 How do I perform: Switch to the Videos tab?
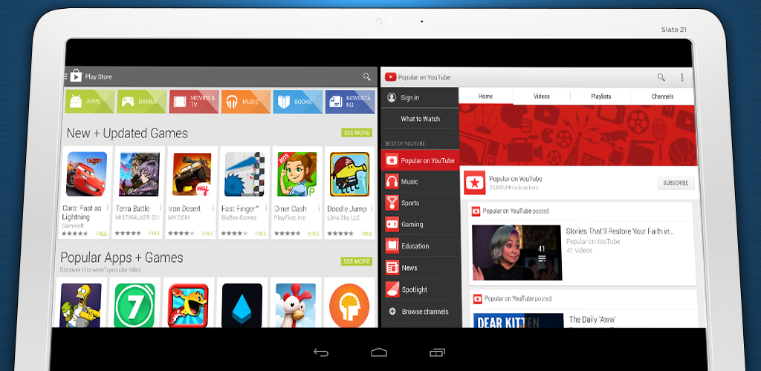point(542,96)
